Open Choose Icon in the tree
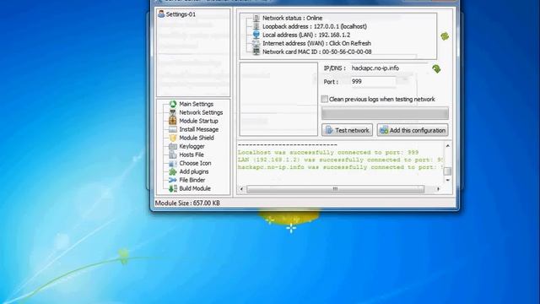The width and height of the screenshot is (540, 304). pyautogui.click(x=195, y=163)
